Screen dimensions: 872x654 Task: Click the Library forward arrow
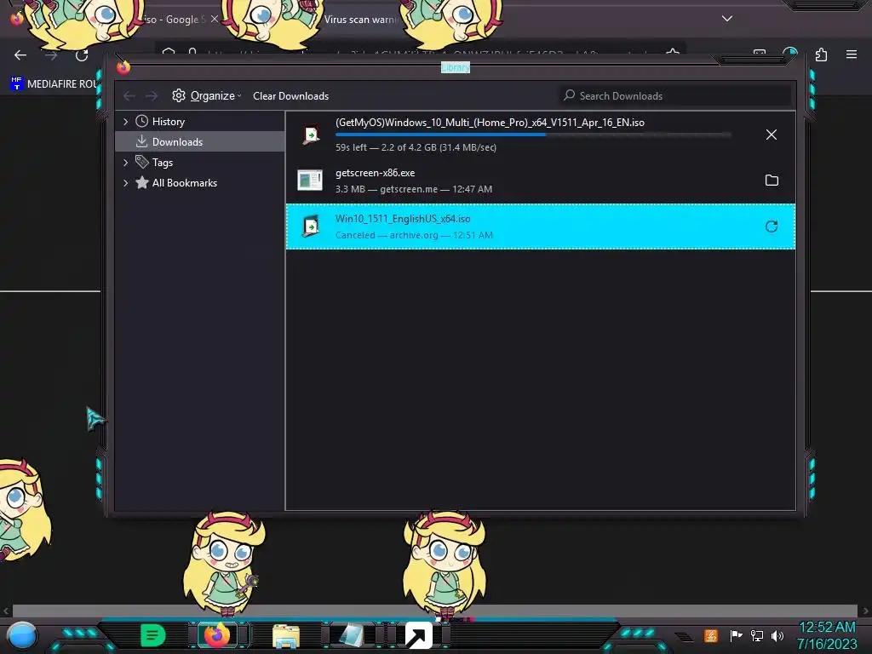[152, 96]
